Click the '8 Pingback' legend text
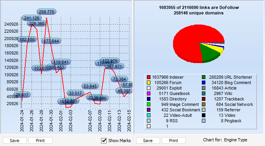The width and height of the screenshot is (265, 146). (x=231, y=121)
